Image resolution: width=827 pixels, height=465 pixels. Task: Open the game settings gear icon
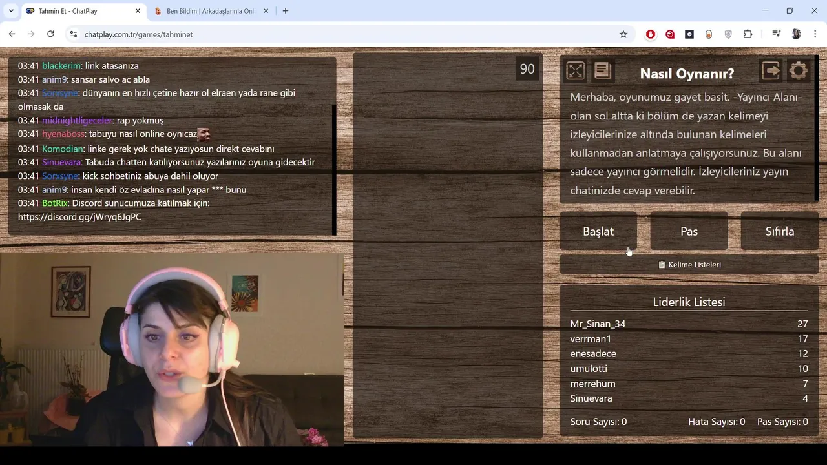[799, 70]
